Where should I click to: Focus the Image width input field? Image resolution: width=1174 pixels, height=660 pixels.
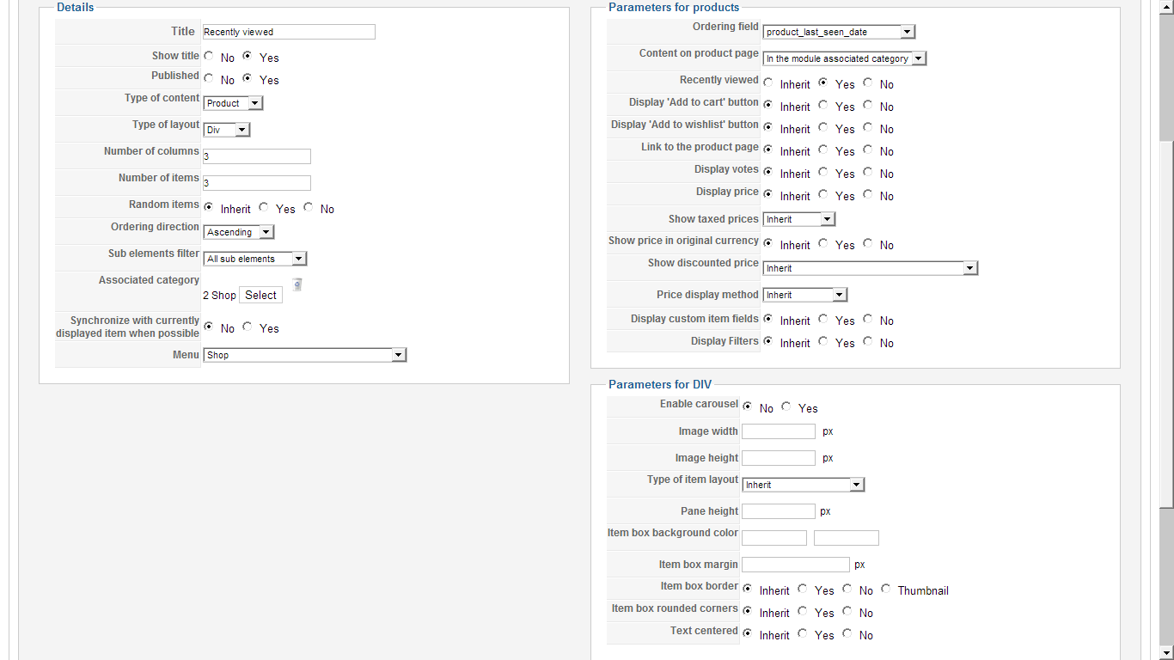(x=778, y=431)
